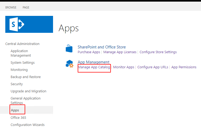The image size is (201, 136).
Task: Go to Monitor Apps
Action: pos(124,67)
